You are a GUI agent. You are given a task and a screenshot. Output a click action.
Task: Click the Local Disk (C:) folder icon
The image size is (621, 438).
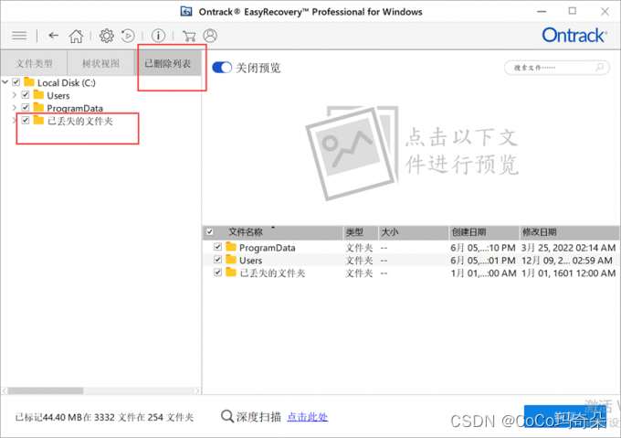tap(29, 82)
